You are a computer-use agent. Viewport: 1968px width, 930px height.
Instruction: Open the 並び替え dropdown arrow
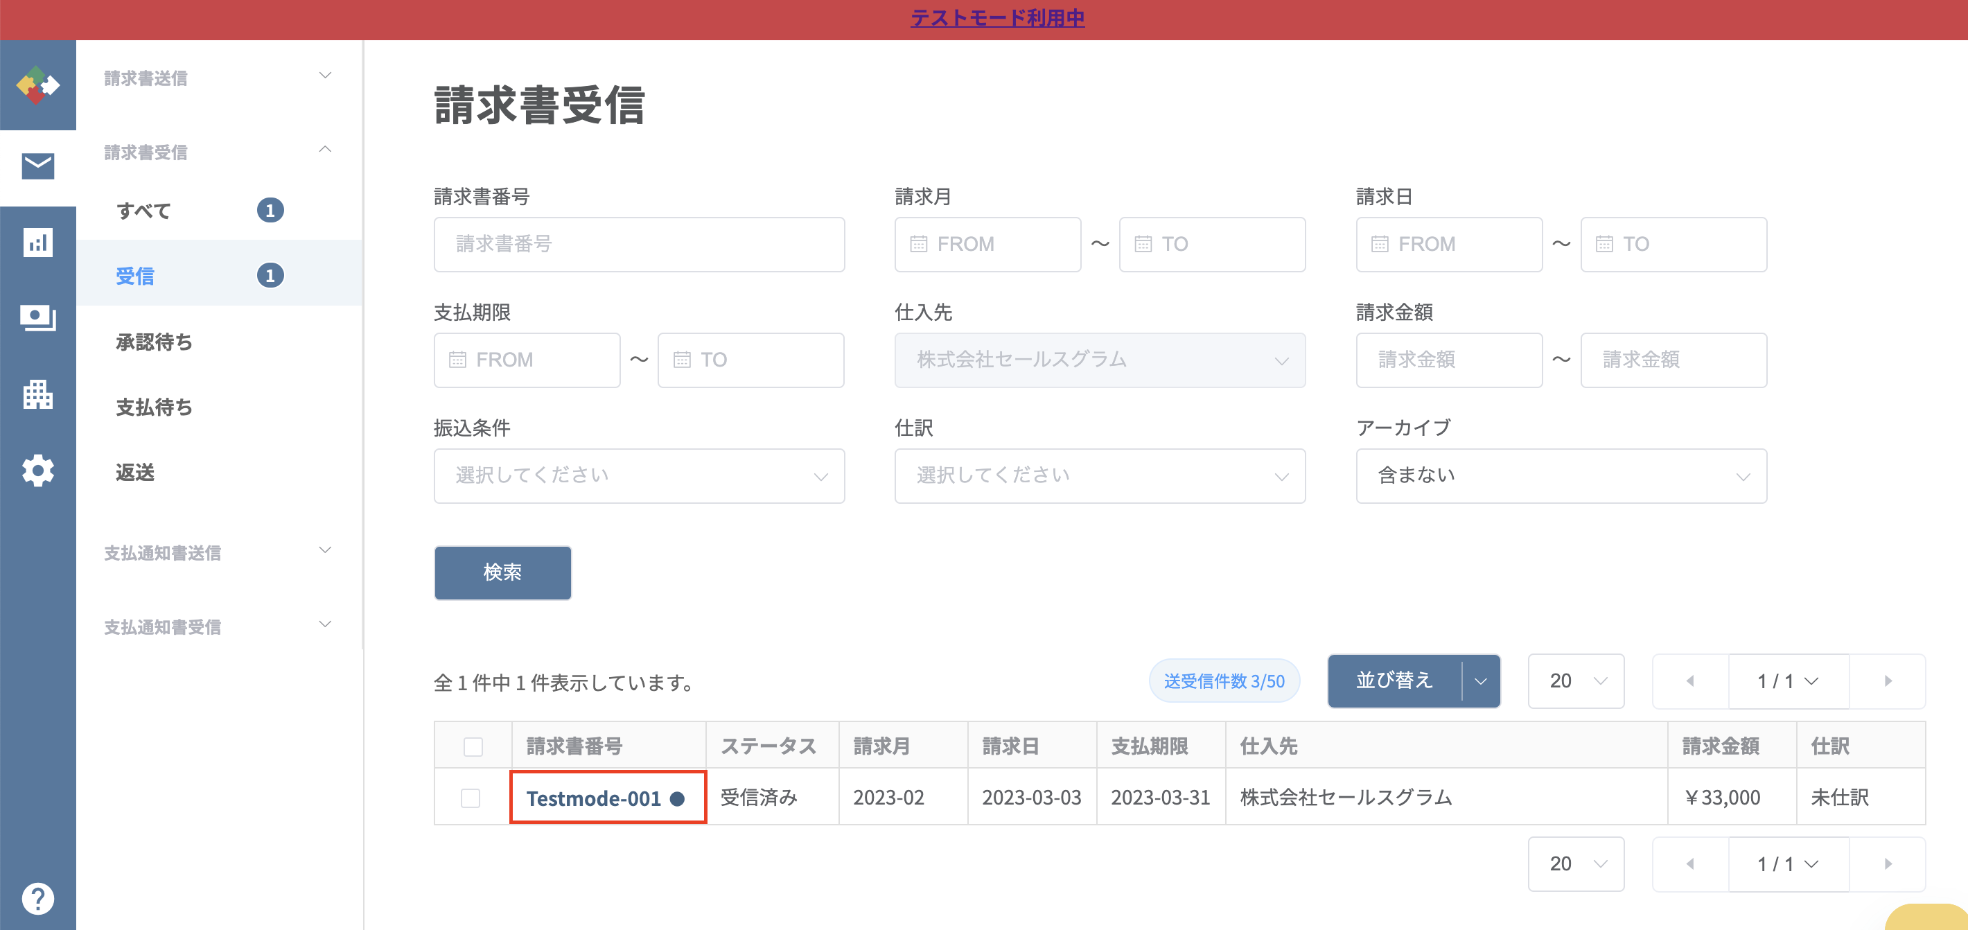(1481, 681)
